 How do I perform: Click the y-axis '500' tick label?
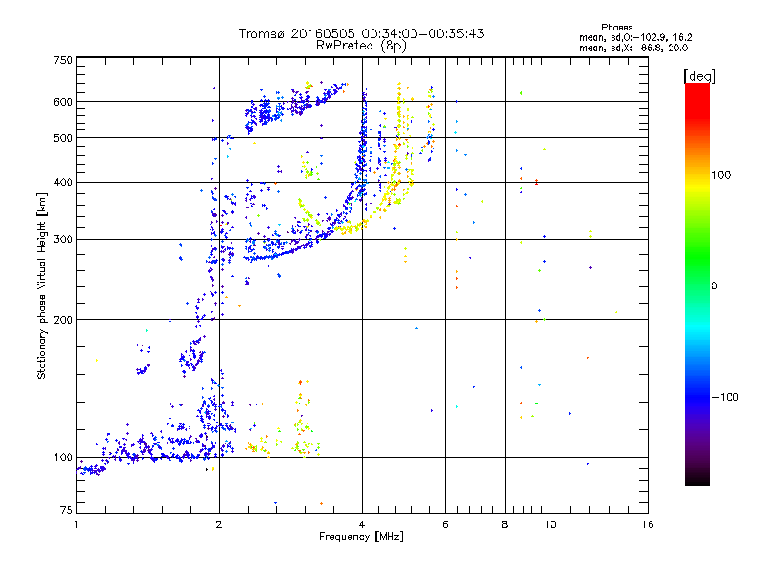pos(63,138)
